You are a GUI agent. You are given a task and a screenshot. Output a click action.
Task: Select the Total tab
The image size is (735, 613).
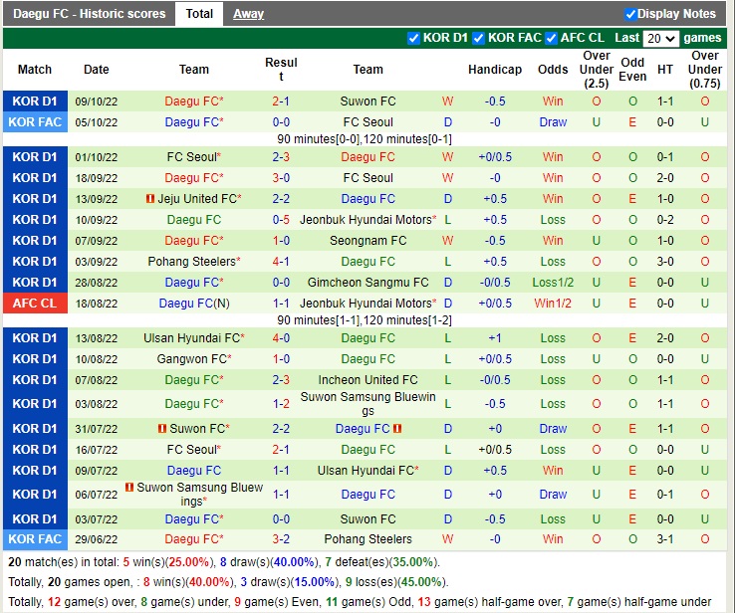pyautogui.click(x=199, y=14)
